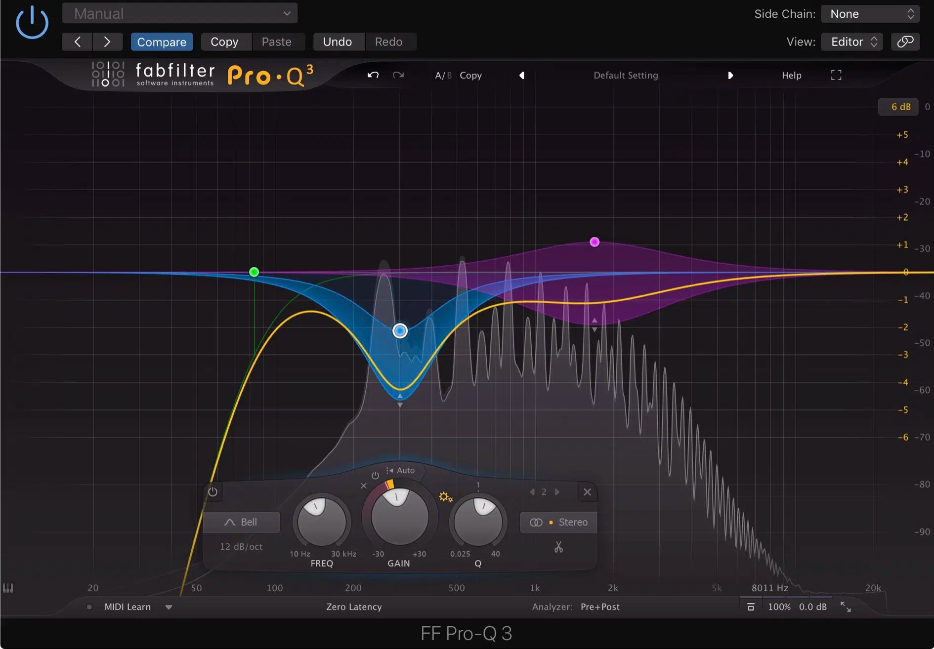Go to the previous preset arrow
Image resolution: width=934 pixels, height=649 pixels.
coord(77,42)
